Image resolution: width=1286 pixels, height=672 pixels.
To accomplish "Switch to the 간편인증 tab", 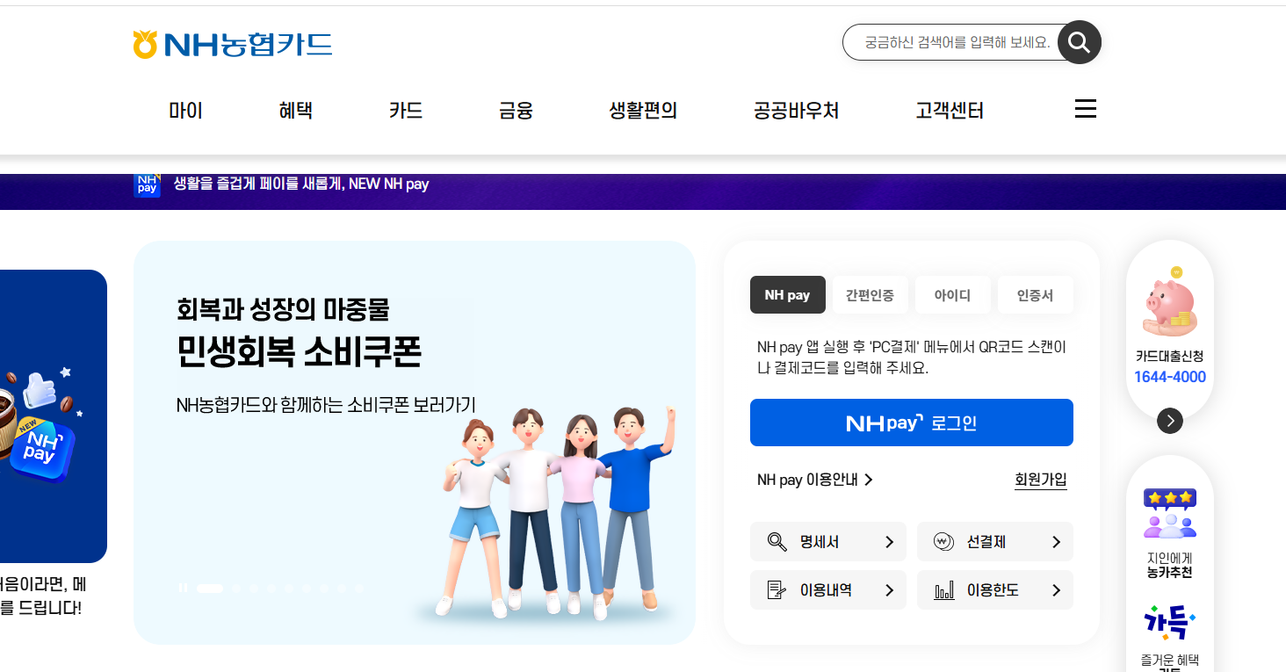I will [870, 295].
